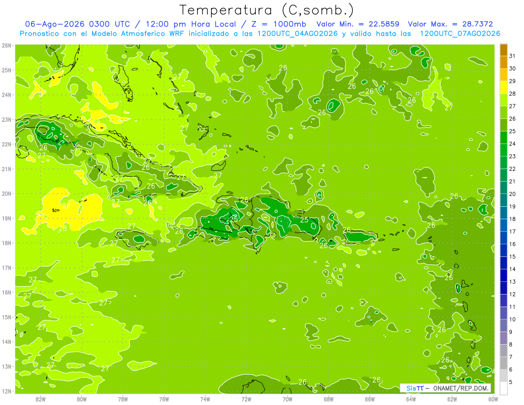524x405 pixels.
Task: Click longitude axis label "66W"
Action: tap(369, 399)
